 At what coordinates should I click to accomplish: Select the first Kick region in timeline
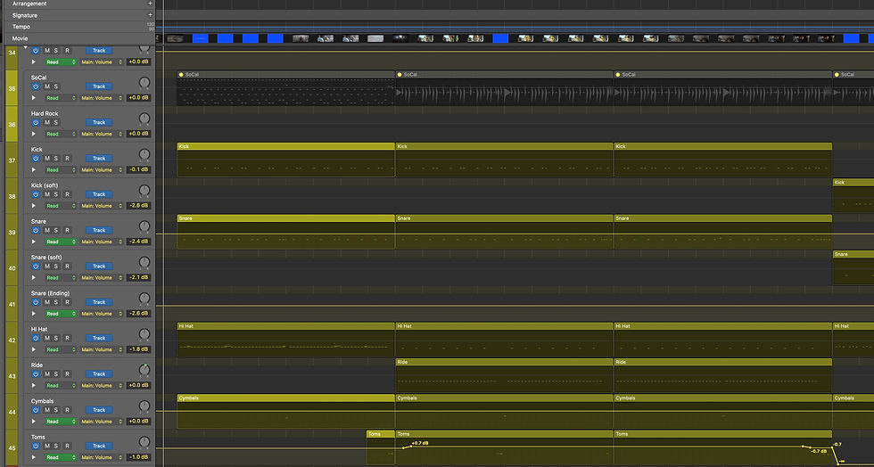(286, 160)
